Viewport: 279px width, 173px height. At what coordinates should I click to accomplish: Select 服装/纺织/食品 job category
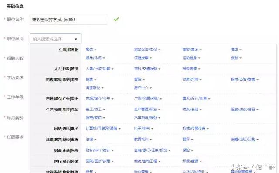[245, 110]
